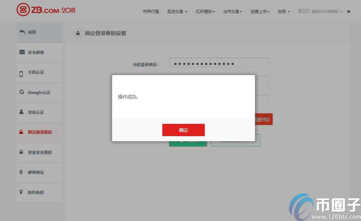
Task: Click the envelope icon for 安全邮箱
Action: pos(22,52)
